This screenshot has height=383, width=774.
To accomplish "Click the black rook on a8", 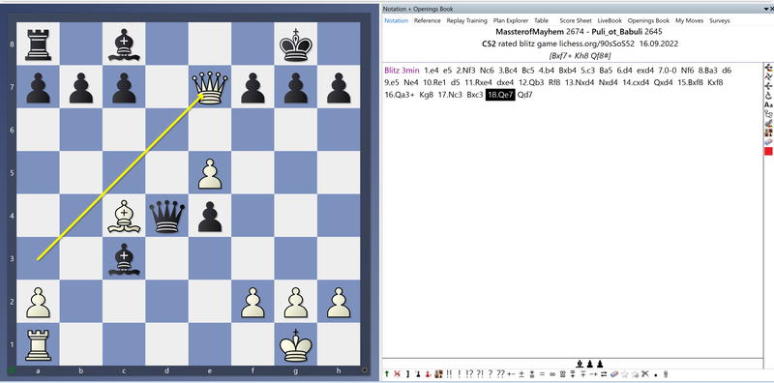I will tap(38, 44).
